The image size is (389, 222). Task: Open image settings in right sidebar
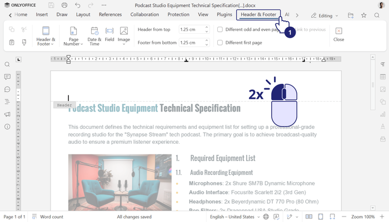[x=382, y=89]
